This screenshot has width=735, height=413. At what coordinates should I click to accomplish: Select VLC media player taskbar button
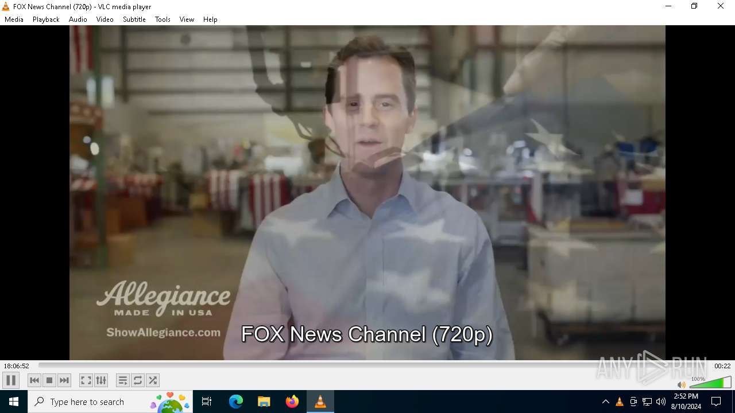coord(320,402)
